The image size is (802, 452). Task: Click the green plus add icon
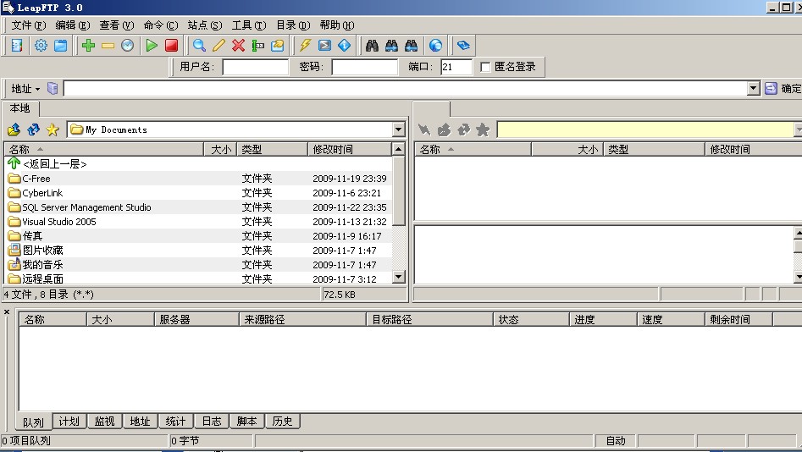coord(88,46)
